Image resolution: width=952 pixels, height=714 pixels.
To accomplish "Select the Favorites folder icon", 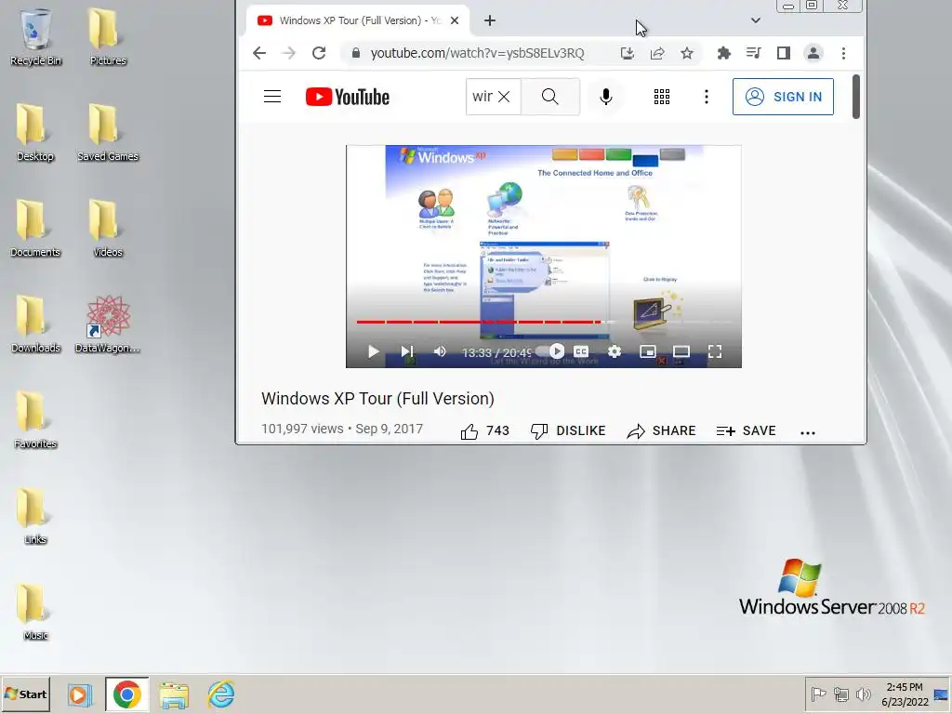I will 35,420.
